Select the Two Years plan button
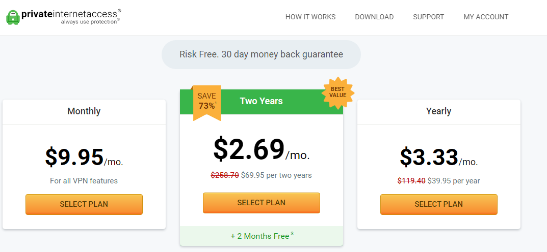The width and height of the screenshot is (547, 252). (262, 203)
